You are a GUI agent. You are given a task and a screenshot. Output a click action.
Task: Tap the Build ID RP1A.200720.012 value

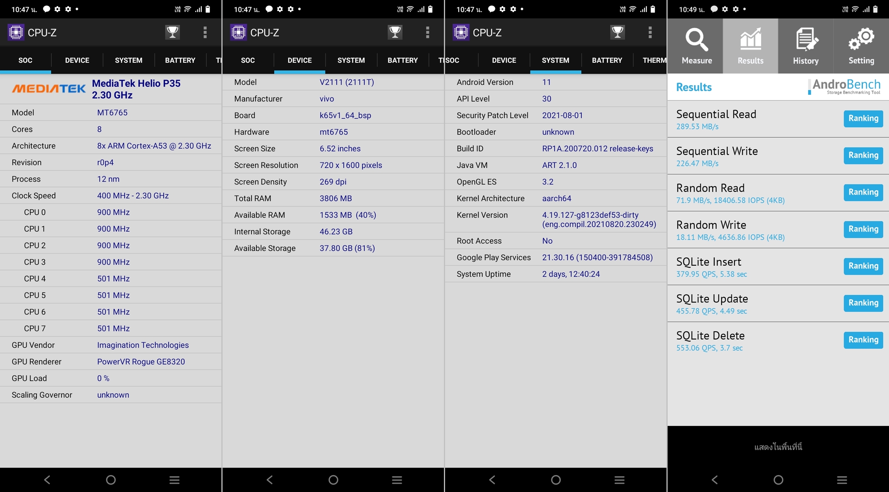(x=597, y=148)
